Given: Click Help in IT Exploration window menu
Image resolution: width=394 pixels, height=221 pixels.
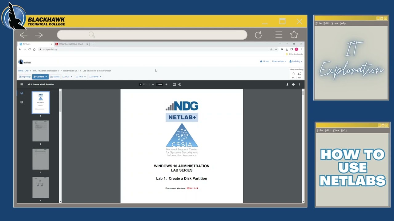Looking at the screenshot, I should 343,23.
